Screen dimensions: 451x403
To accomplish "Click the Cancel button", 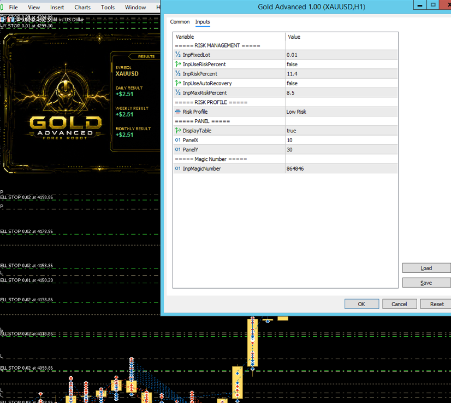I will [x=399, y=304].
